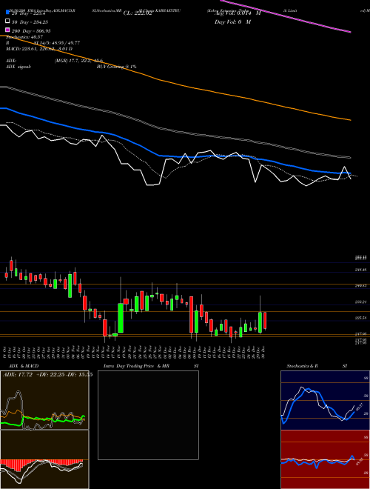The image size is (370, 489).
Task: Click the last red candlestick on the chart
Action: pyautogui.click(x=265, y=320)
